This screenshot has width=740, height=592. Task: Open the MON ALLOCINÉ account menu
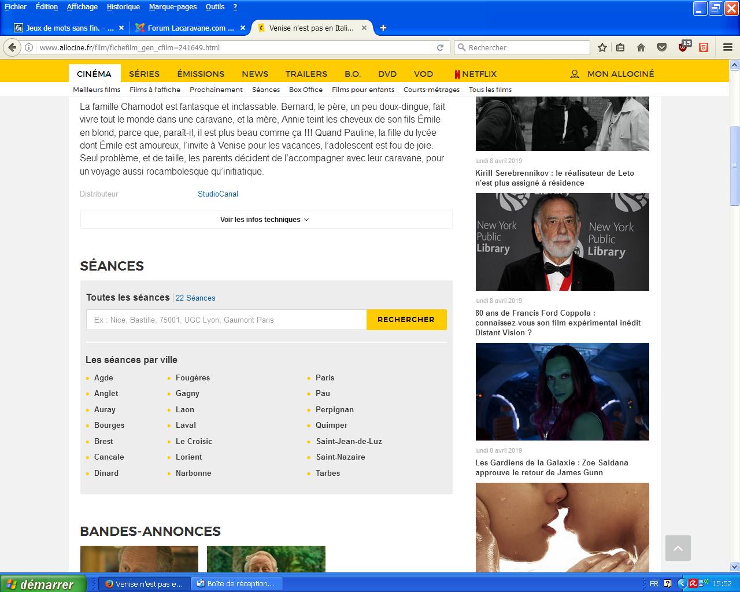pyautogui.click(x=612, y=74)
